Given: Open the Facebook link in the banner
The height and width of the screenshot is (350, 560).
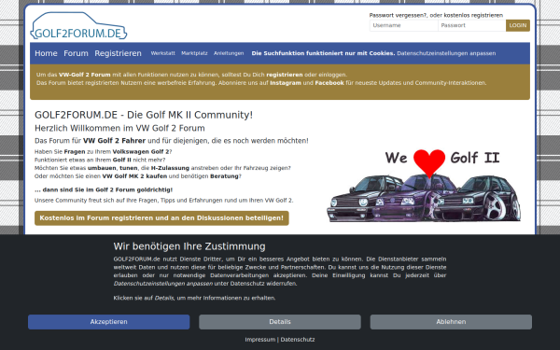Looking at the screenshot, I should coord(329,83).
